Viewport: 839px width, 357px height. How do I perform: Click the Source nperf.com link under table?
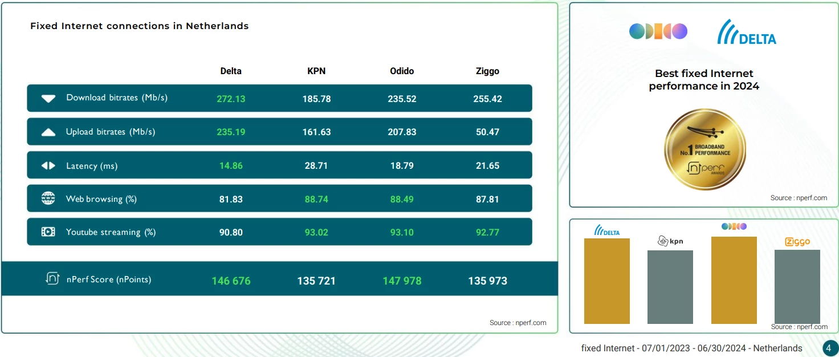518,323
